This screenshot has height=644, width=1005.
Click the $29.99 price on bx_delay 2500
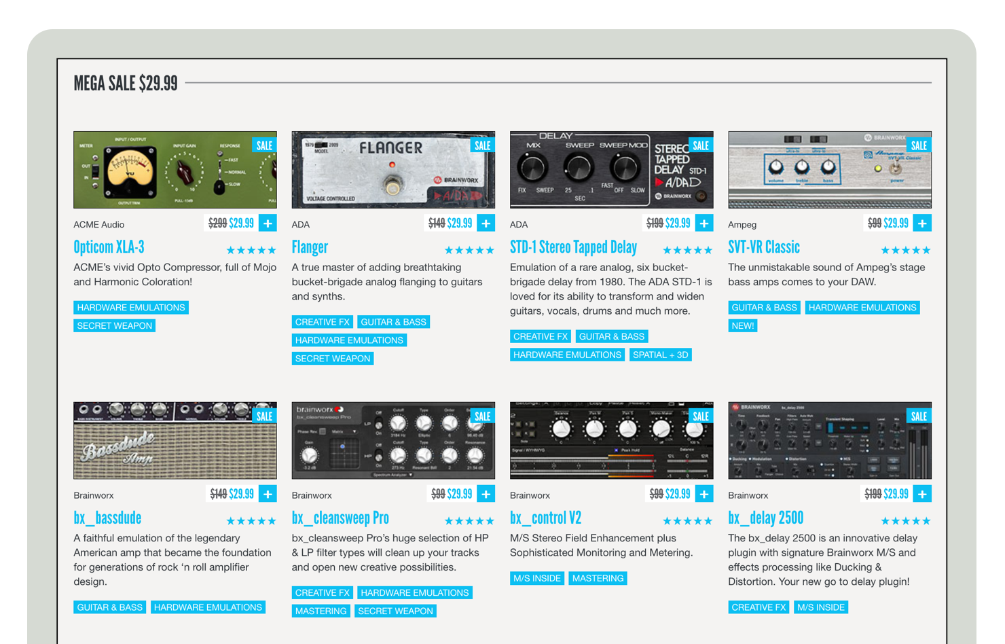pyautogui.click(x=896, y=494)
